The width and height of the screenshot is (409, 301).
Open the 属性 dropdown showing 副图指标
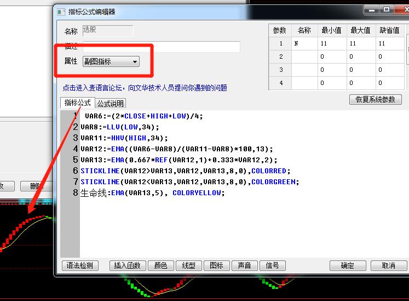[111, 61]
